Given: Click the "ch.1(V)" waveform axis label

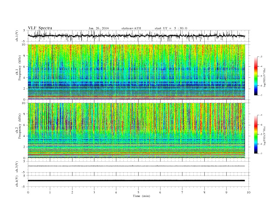Looking at the screenshot, I should click(17, 36).
